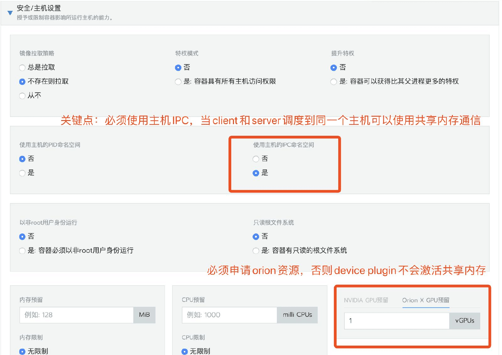Select 否 for read-only root filesystem
This screenshot has width=502, height=355.
[256, 237]
